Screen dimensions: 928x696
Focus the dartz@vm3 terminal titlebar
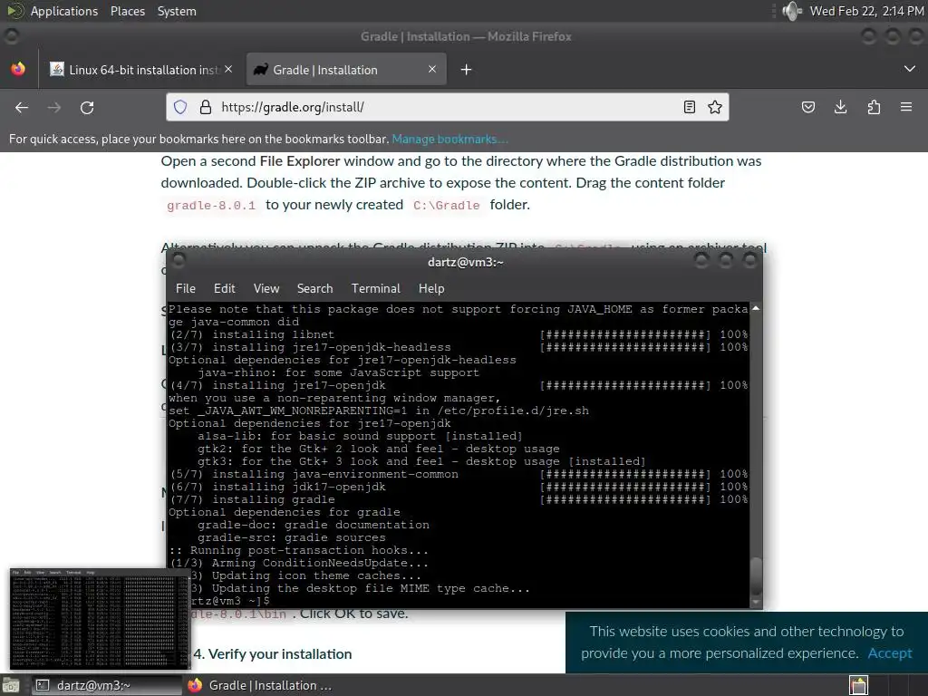tap(465, 262)
